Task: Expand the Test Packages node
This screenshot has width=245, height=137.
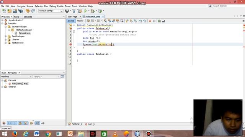Action: [x=6, y=37]
